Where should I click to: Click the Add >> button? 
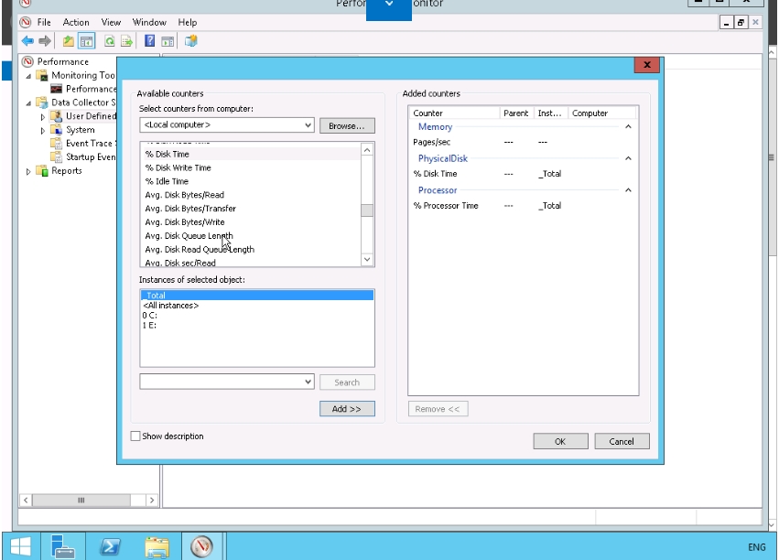pos(347,409)
